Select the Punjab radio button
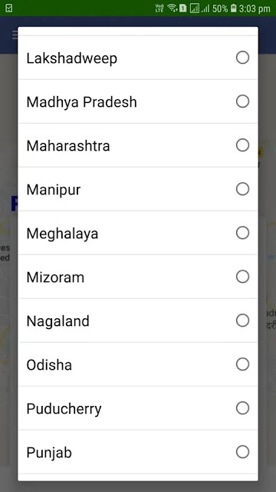Screen dimensions: 276x492 242,452
